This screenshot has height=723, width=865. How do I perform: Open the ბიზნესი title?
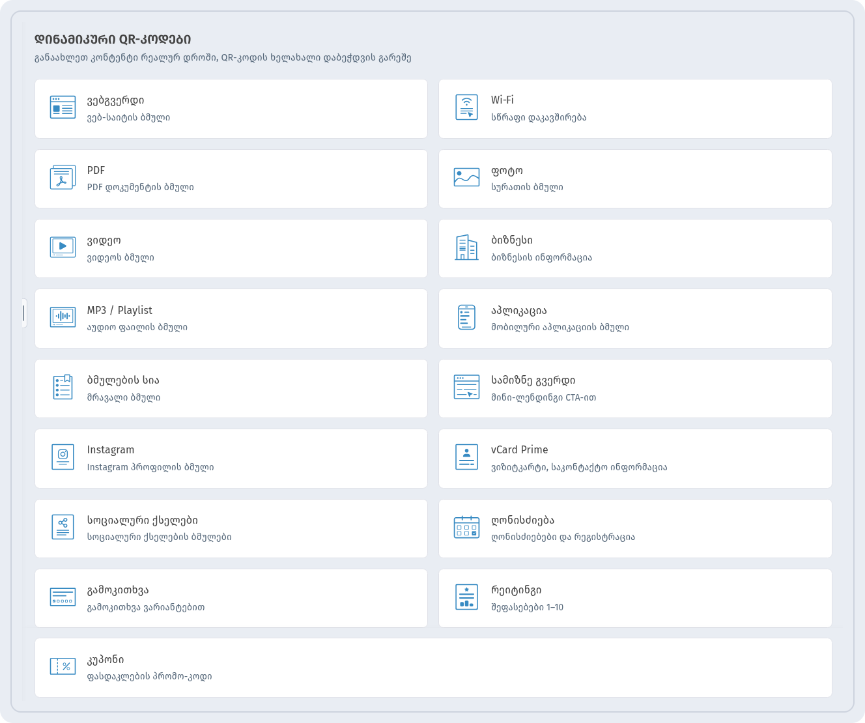tap(512, 240)
